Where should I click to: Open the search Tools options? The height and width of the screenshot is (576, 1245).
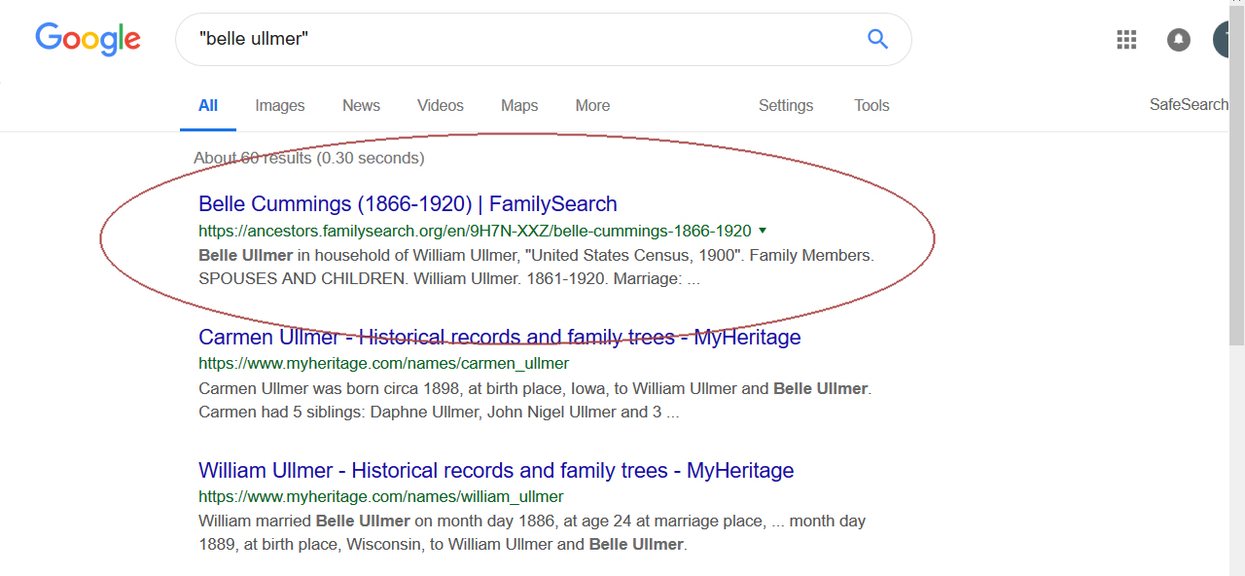(x=871, y=105)
